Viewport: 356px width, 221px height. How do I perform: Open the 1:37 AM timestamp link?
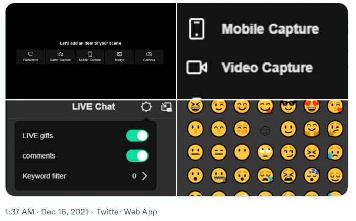coord(19,212)
